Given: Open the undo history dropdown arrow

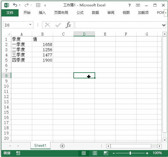Looking at the screenshot, I should click(20, 5).
